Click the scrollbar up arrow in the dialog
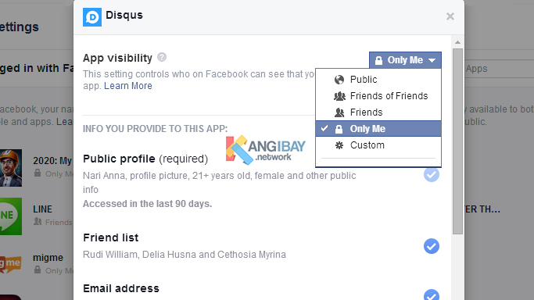The image size is (534, 300). 457,42
